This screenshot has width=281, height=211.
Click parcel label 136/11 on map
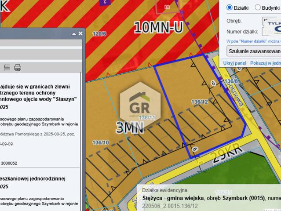(x=147, y=118)
